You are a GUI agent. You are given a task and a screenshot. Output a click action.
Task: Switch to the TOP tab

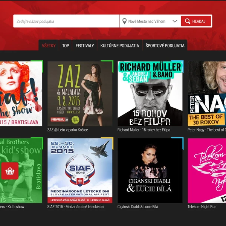point(66,45)
